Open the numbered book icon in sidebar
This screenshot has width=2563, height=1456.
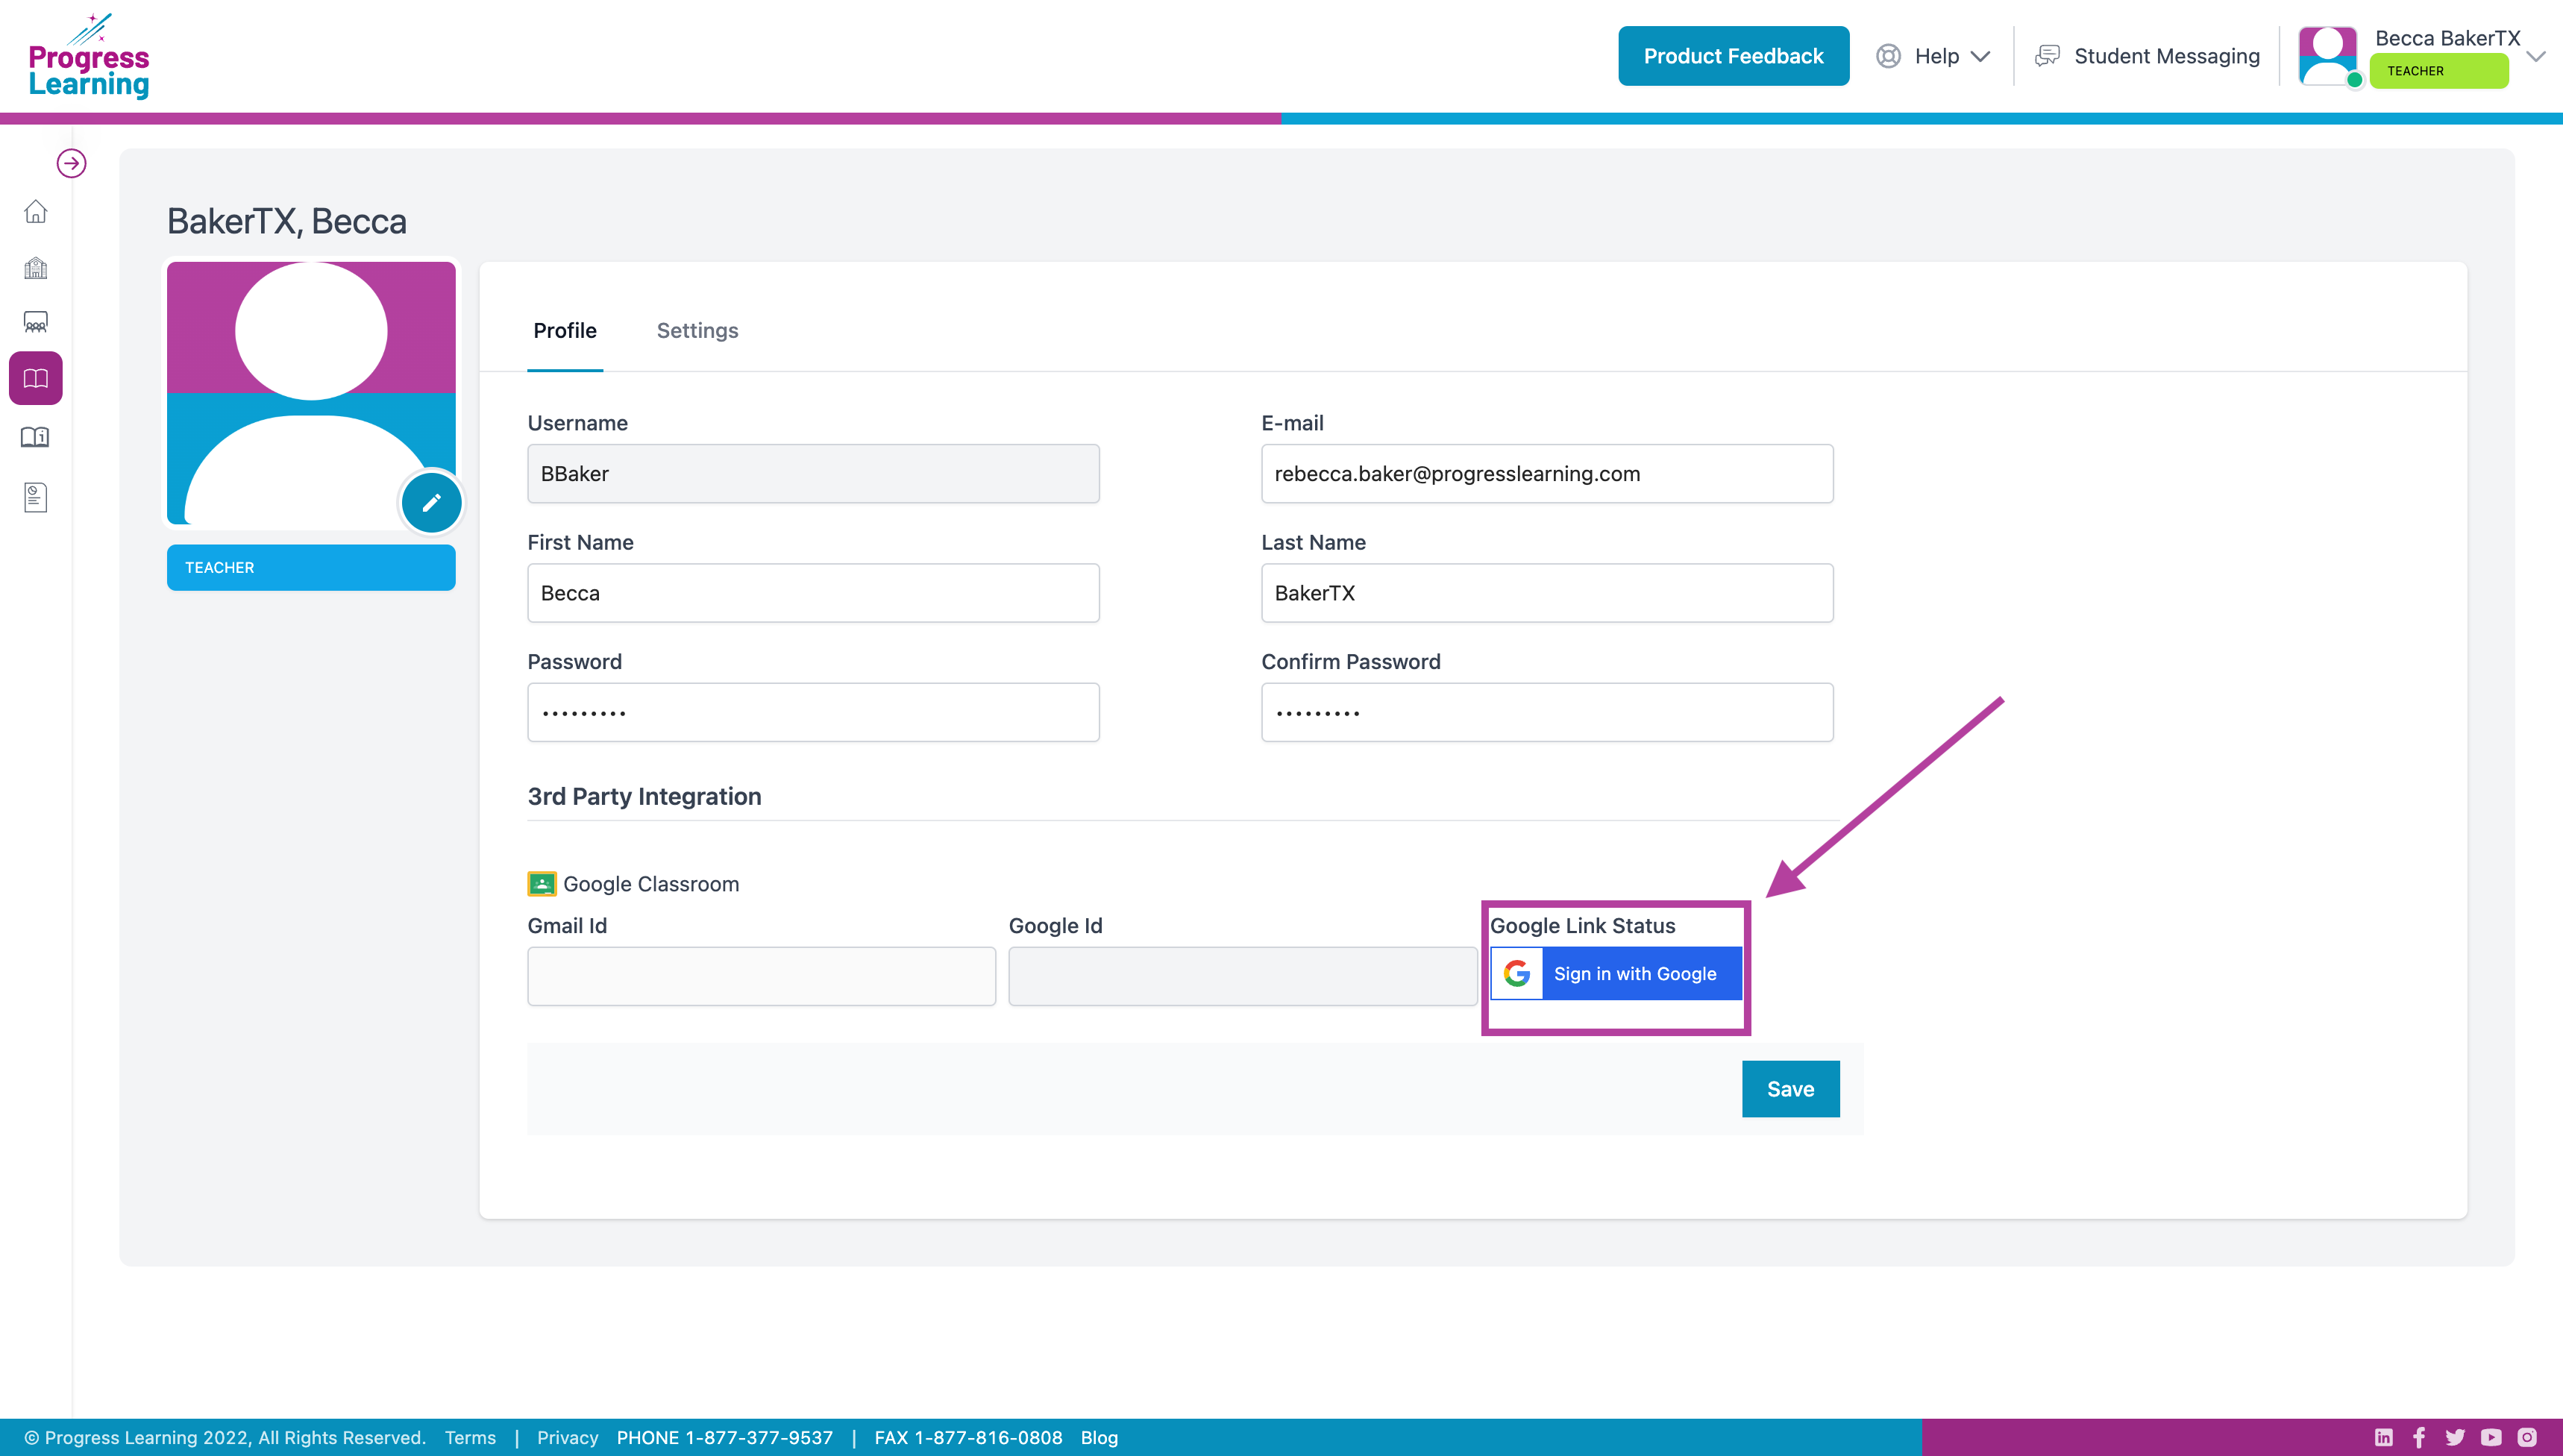click(x=36, y=437)
